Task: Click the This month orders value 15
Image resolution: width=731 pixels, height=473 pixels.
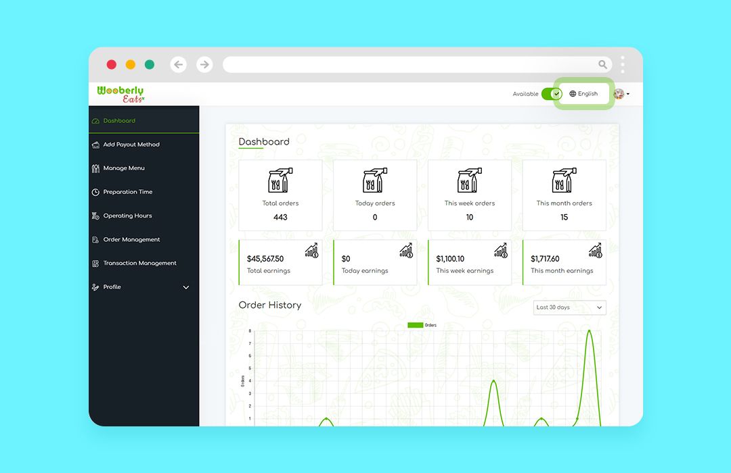Action: (x=564, y=218)
